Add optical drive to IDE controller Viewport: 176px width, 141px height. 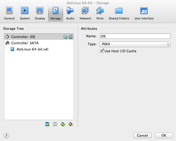(x=65, y=37)
